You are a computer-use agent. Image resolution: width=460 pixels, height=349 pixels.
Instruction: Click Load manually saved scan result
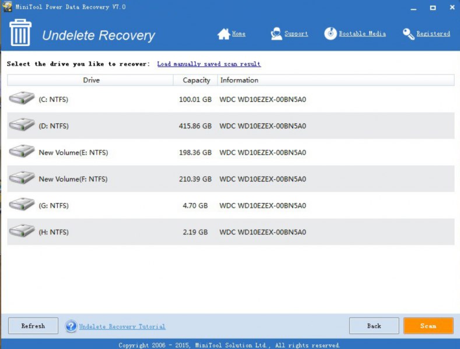[209, 64]
